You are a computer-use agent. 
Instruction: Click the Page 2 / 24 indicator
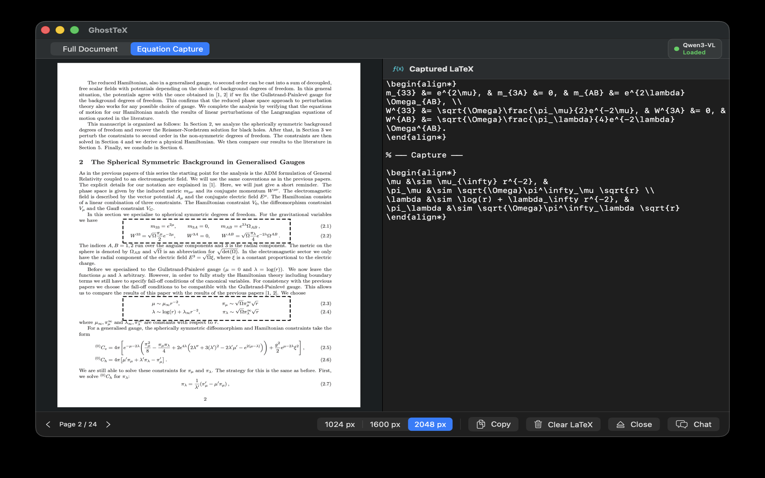point(78,424)
